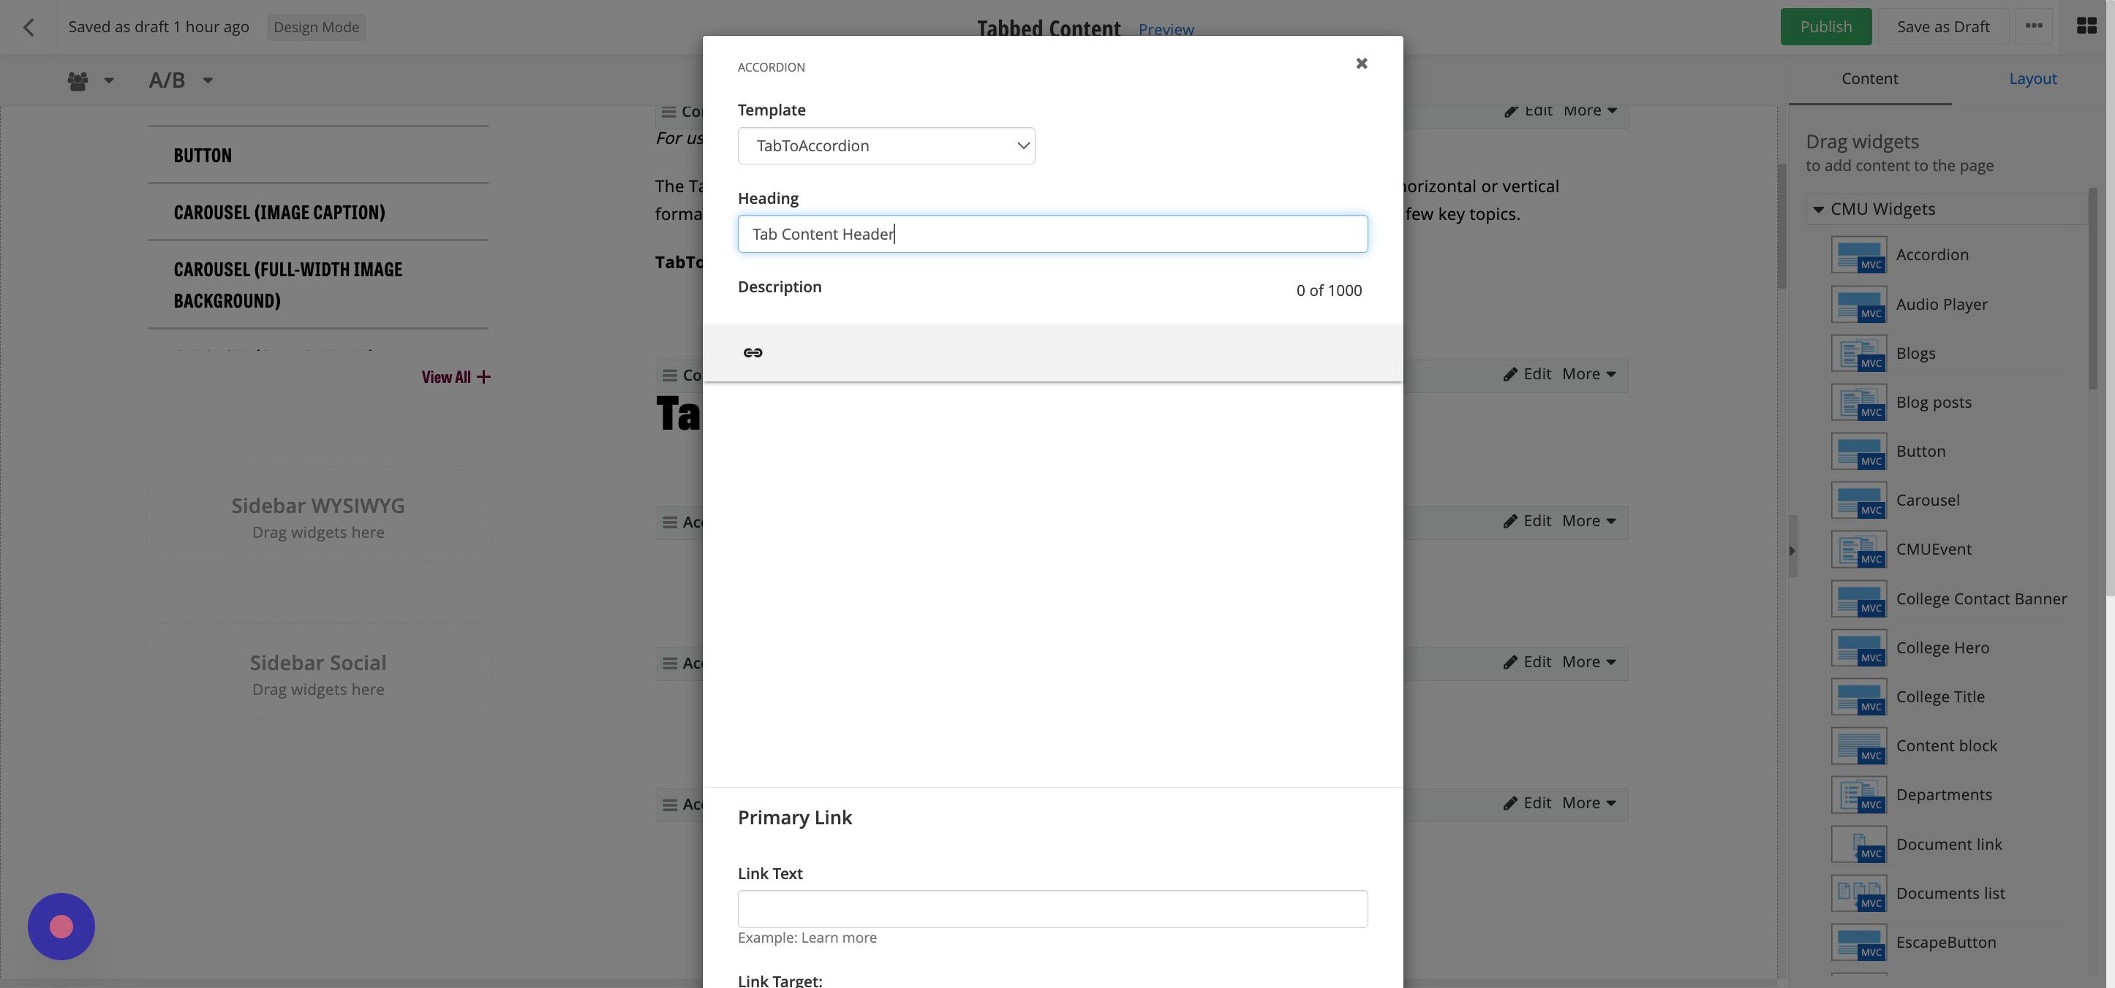This screenshot has width=2115, height=988.
Task: Select the Content block widget icon
Action: [1858, 746]
